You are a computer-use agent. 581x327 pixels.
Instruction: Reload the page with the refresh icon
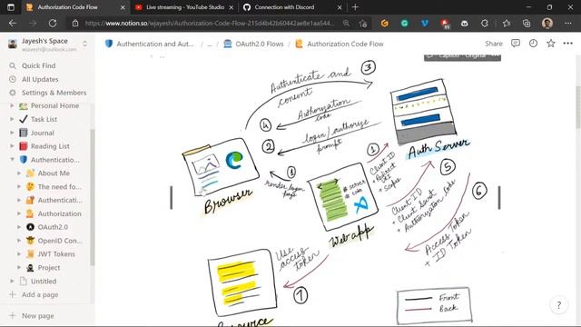click(x=53, y=24)
